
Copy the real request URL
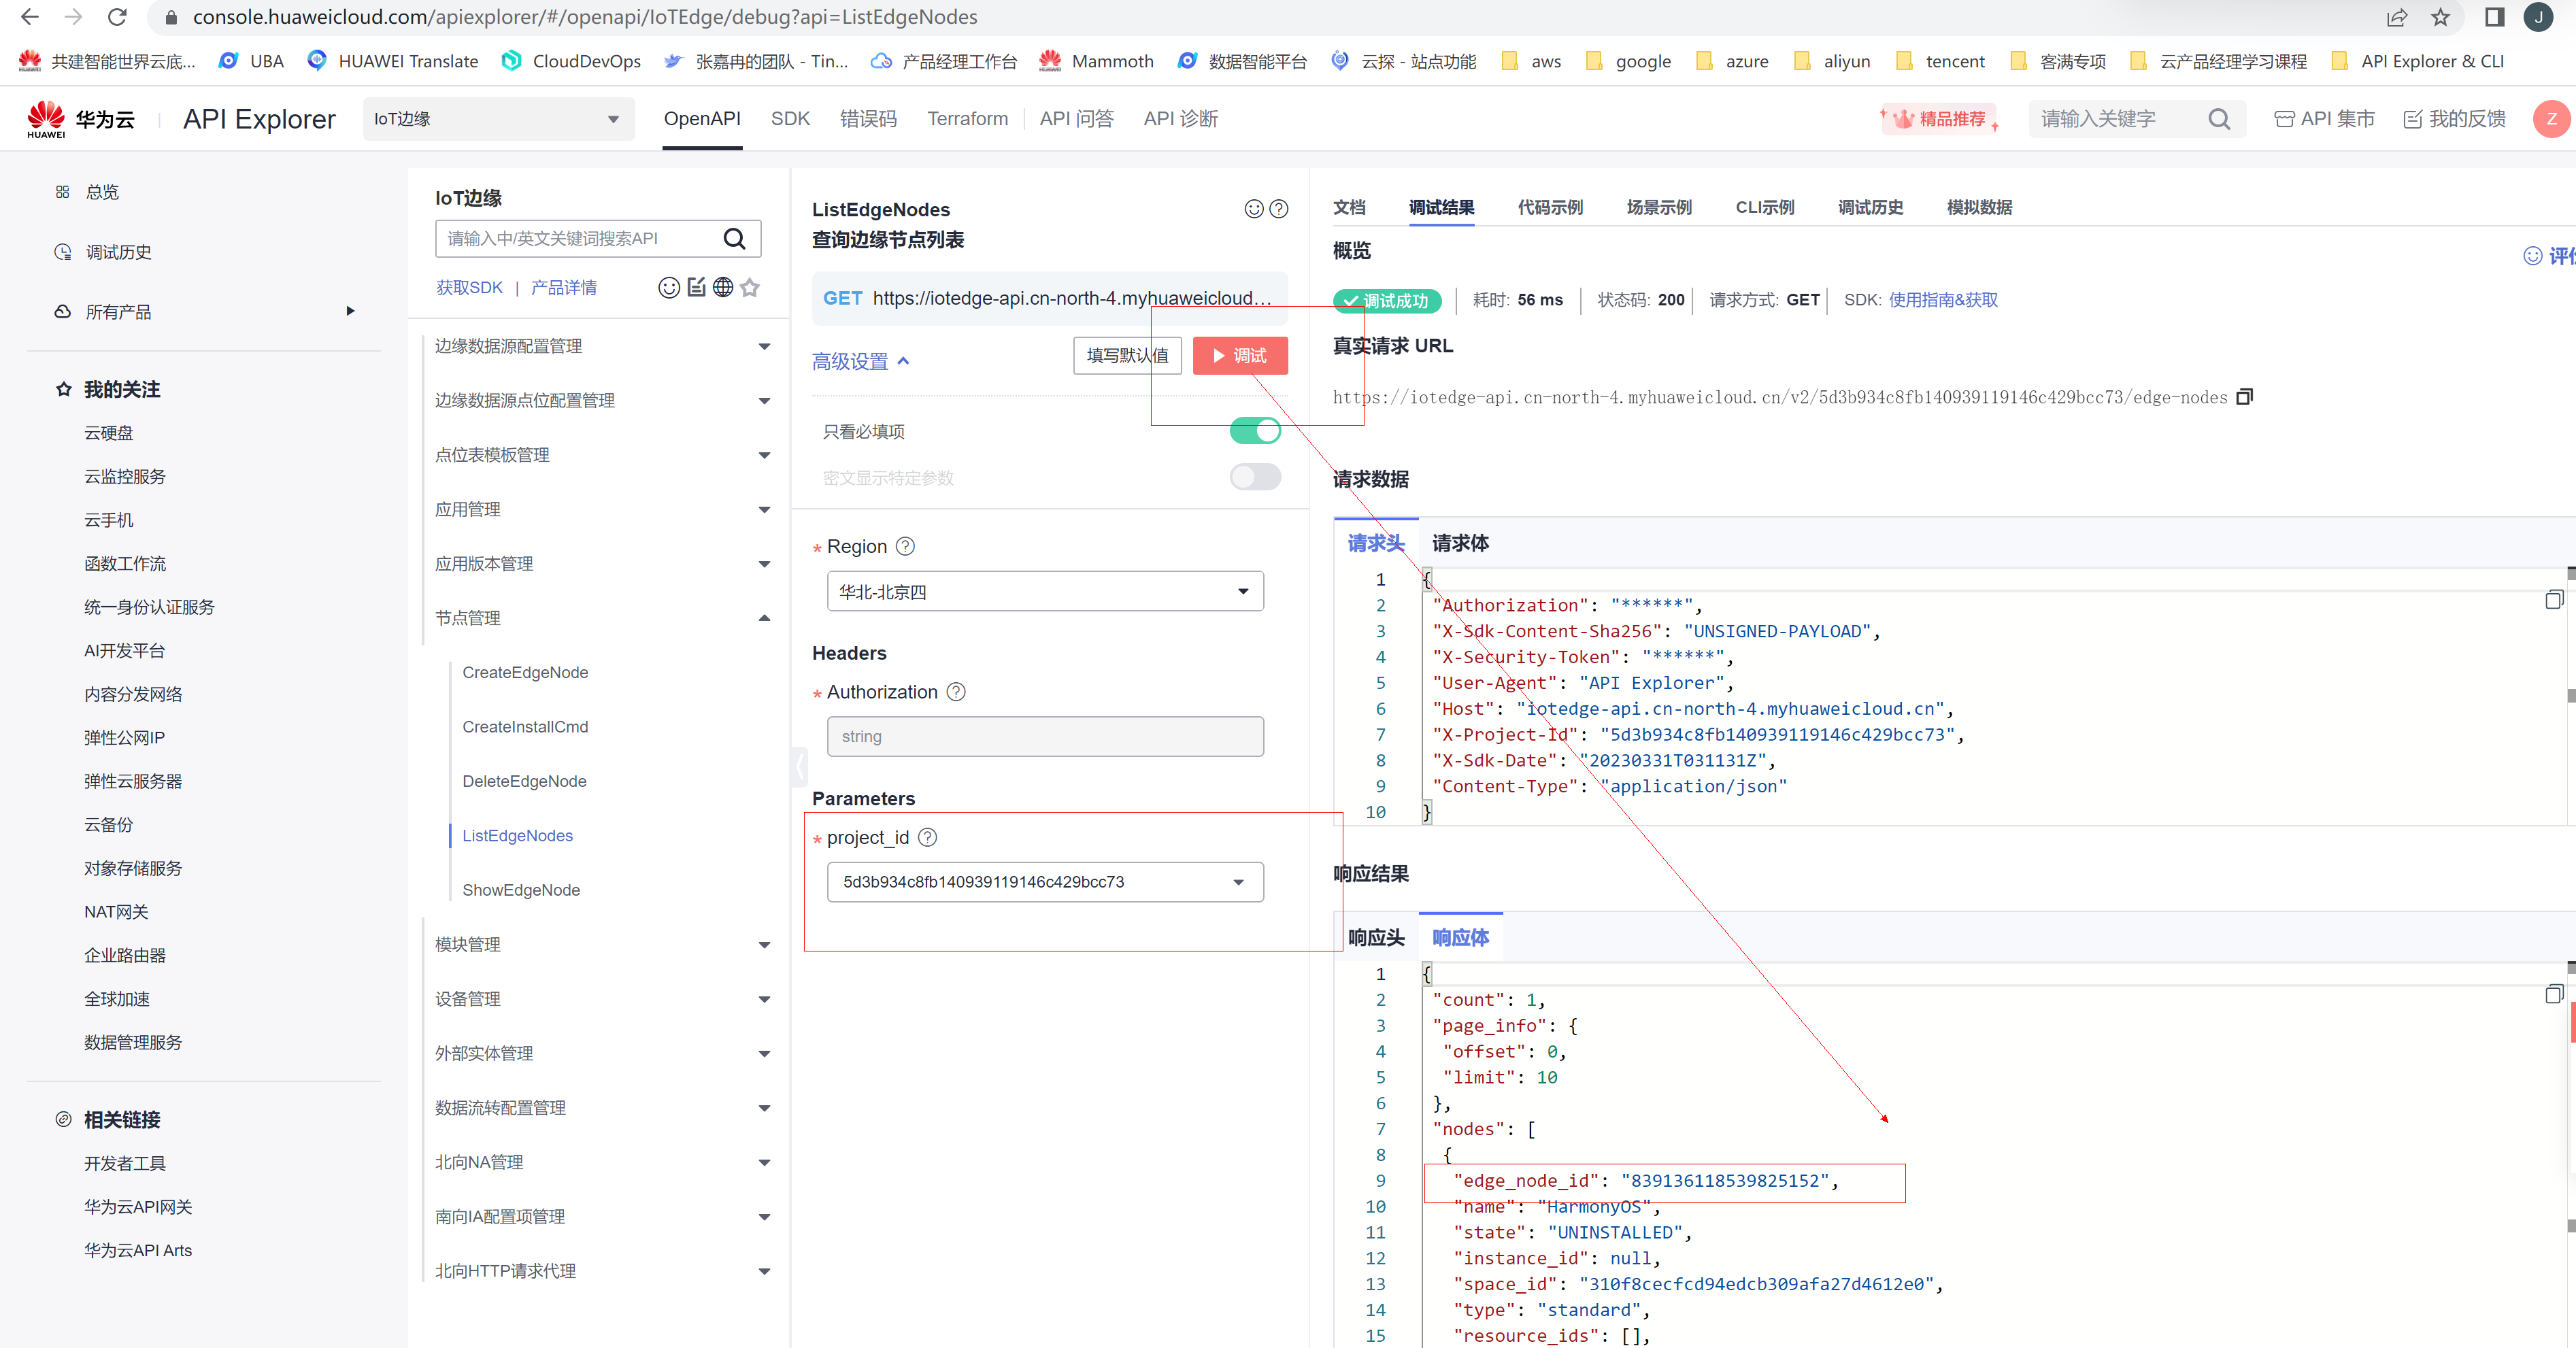[x=2245, y=397]
